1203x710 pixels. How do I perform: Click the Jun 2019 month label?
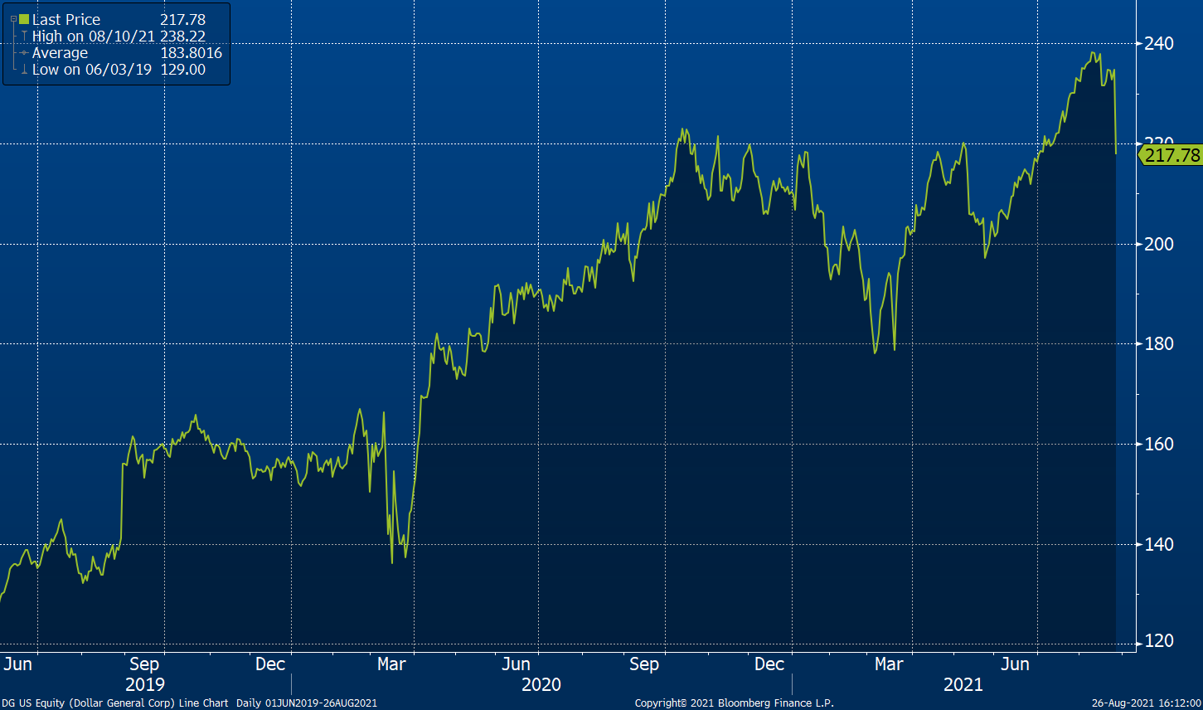(18, 664)
